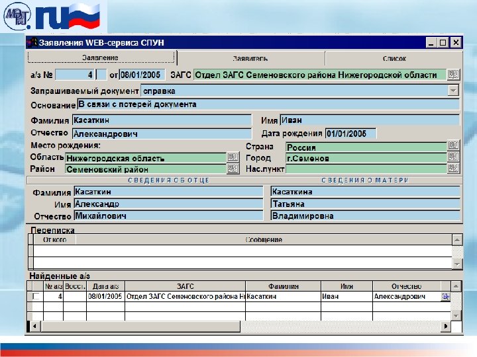Click Область field Нижегородская область
The height and width of the screenshot is (357, 477).
[x=146, y=158]
